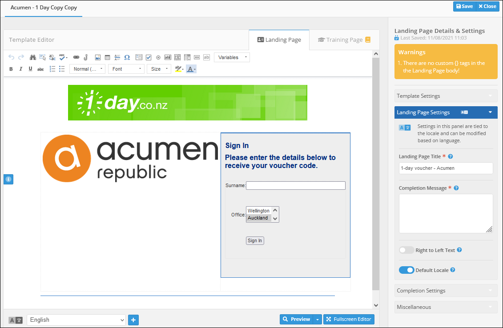Viewport: 503px width, 328px height.
Task: Toggle Right to Left Text switch
Action: 406,250
